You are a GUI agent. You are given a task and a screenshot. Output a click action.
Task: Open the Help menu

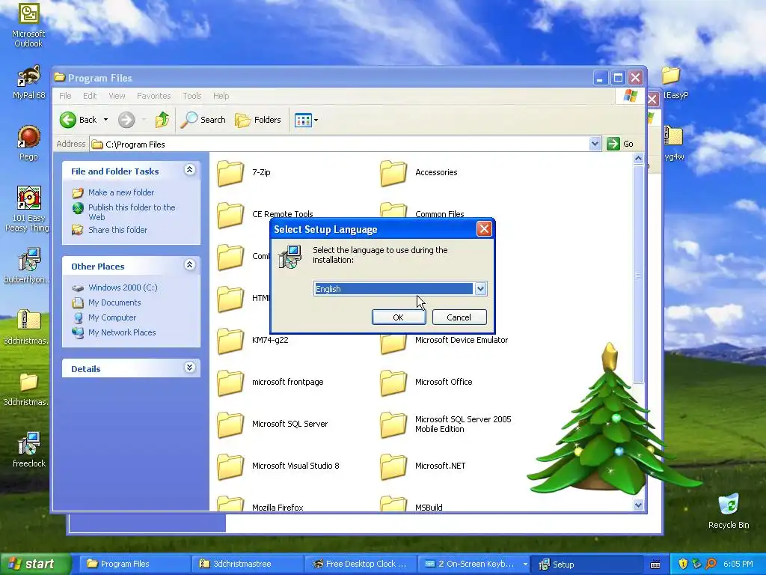[221, 96]
